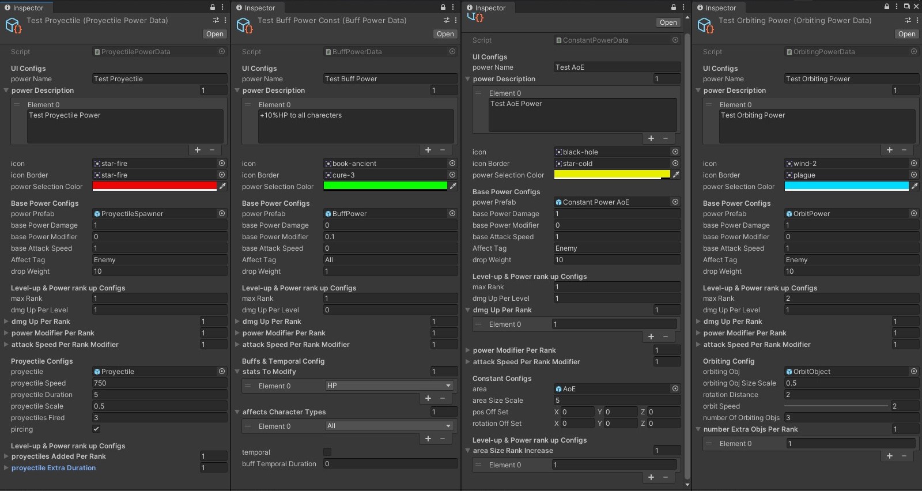Viewport: 922px width, 491px height.
Task: Toggle lock on the Test Orbiting Power inspector
Action: coord(887,7)
